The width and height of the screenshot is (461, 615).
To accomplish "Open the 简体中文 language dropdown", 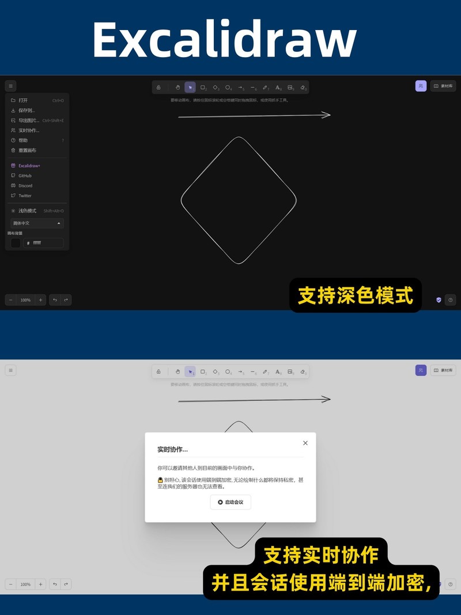I will pos(37,223).
